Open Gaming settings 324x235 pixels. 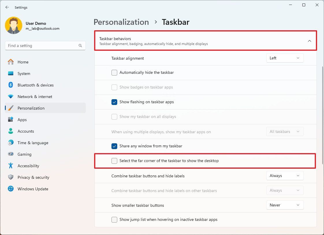coord(25,154)
